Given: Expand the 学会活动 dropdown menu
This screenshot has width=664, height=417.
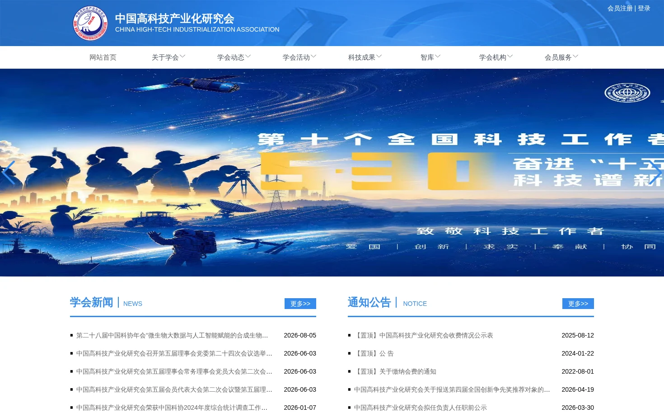Looking at the screenshot, I should (x=299, y=57).
